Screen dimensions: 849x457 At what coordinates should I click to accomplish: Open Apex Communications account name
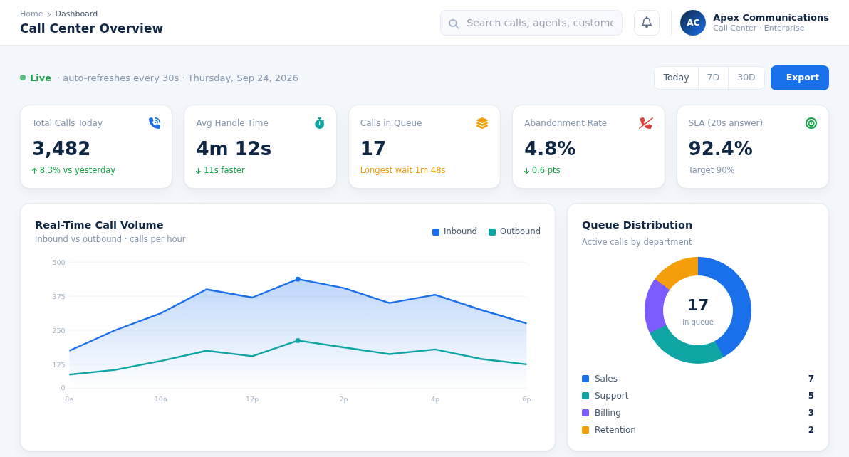[771, 18]
